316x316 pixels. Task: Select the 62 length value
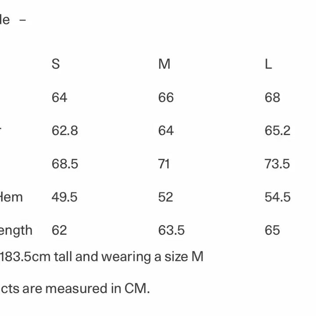click(59, 230)
